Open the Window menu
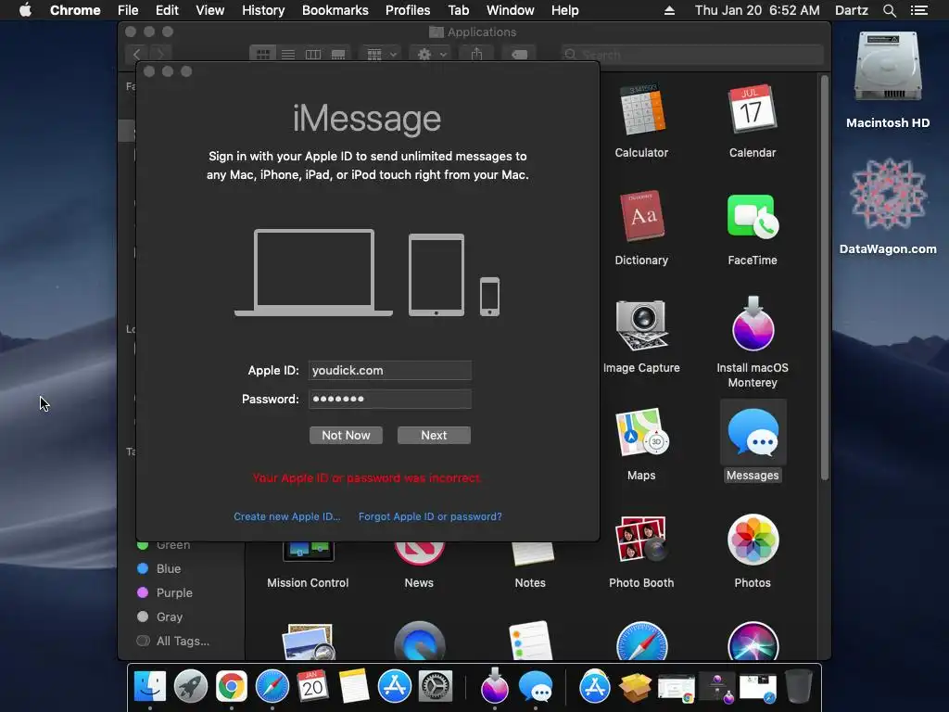The image size is (949, 712). point(511,10)
